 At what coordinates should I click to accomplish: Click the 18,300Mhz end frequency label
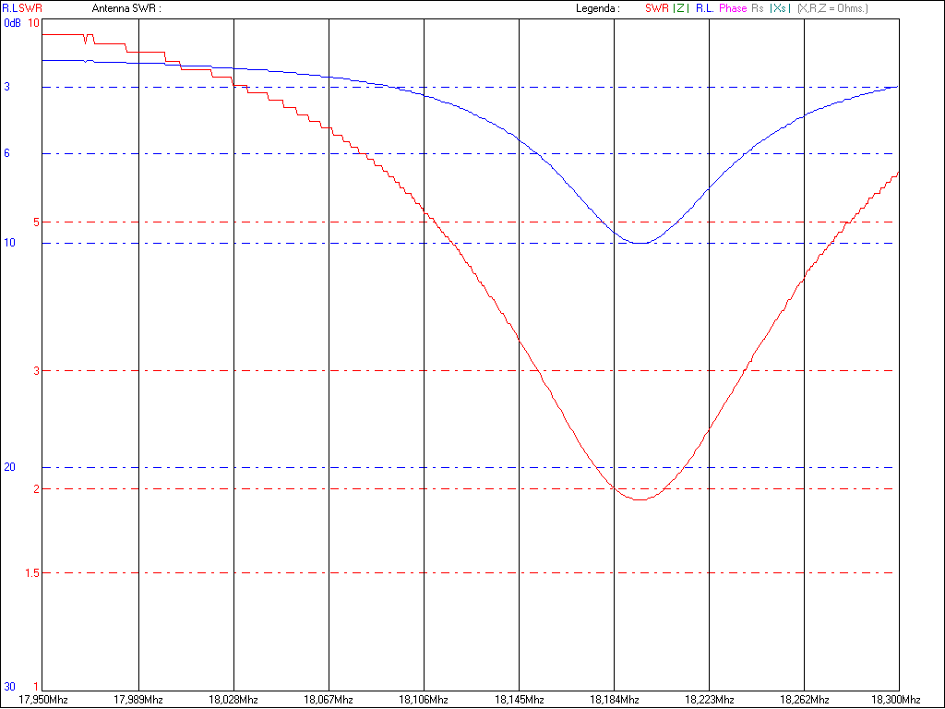click(x=898, y=700)
